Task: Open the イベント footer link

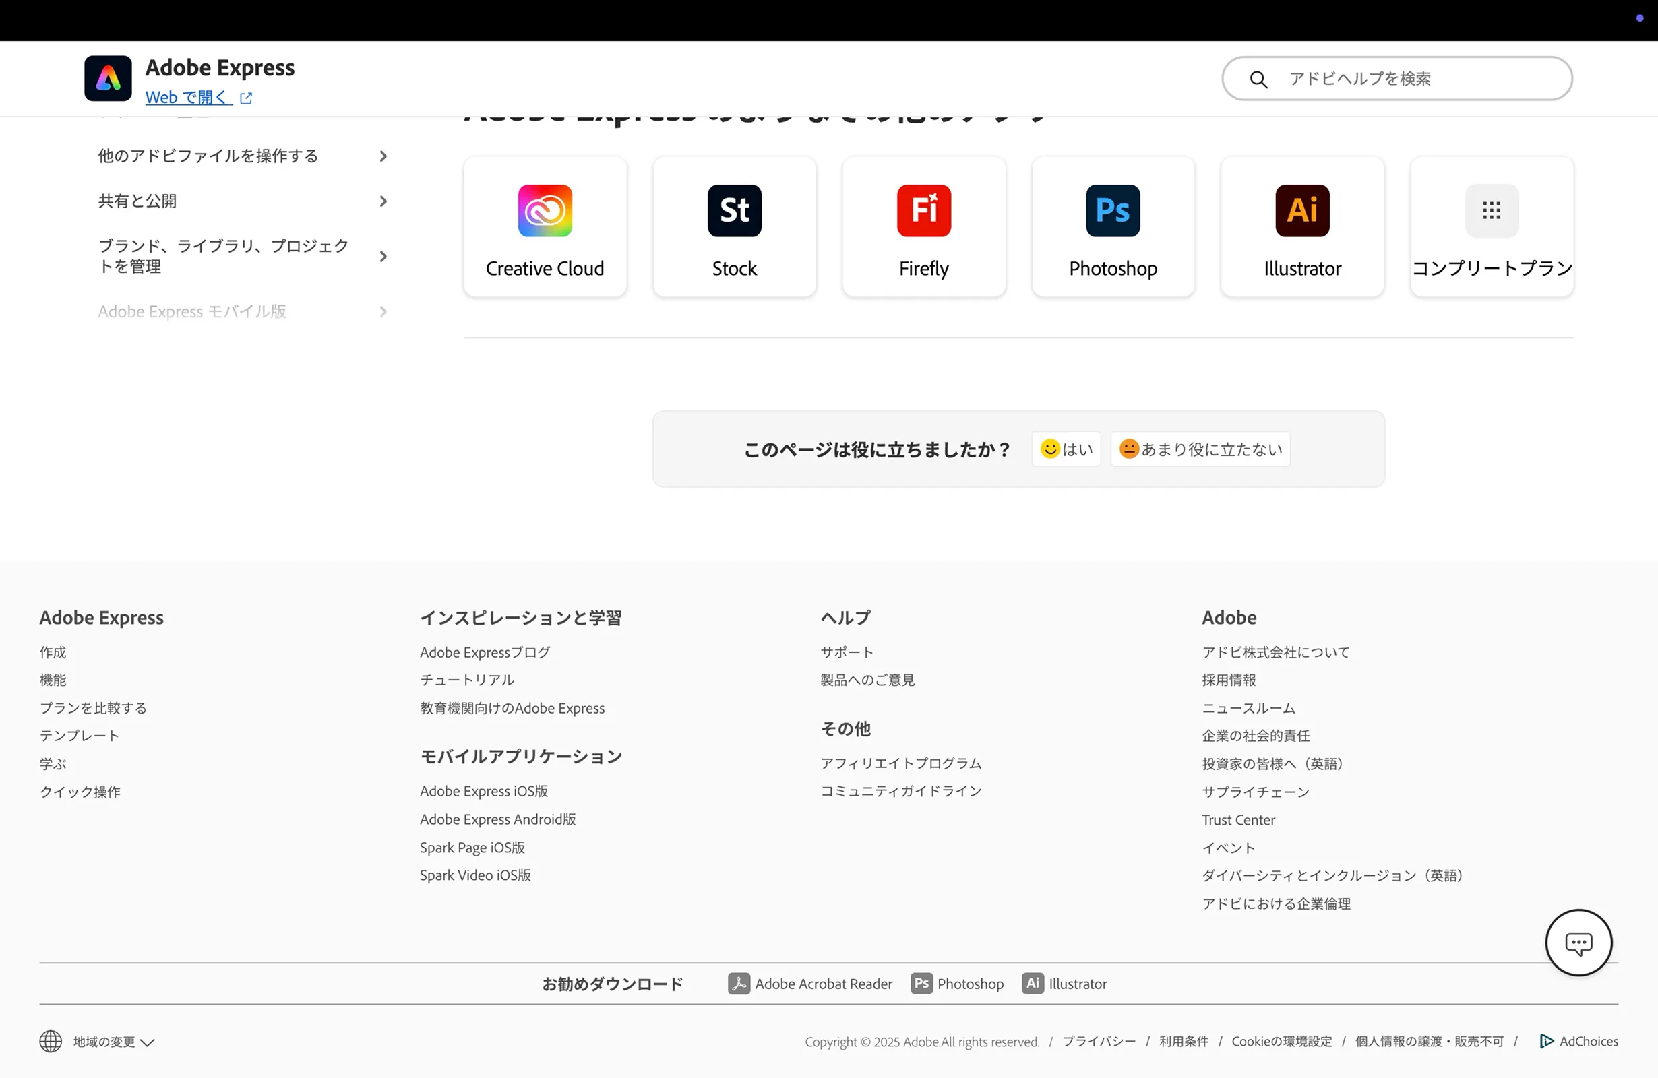Action: (x=1228, y=848)
